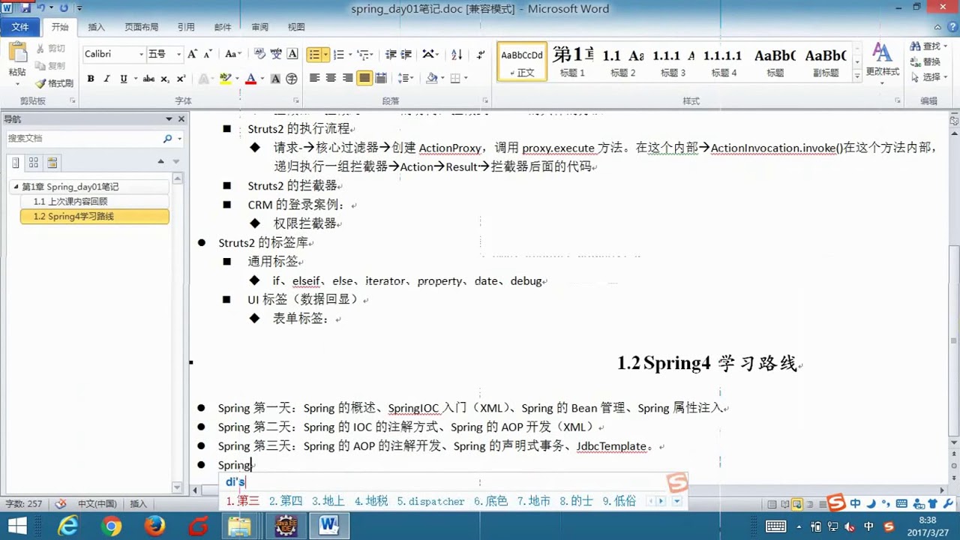Click the Character Border icon
Image resolution: width=960 pixels, height=540 pixels.
pyautogui.click(x=292, y=54)
